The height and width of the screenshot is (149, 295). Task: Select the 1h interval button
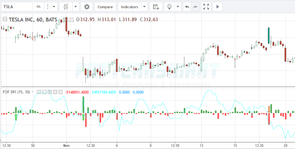38,7
